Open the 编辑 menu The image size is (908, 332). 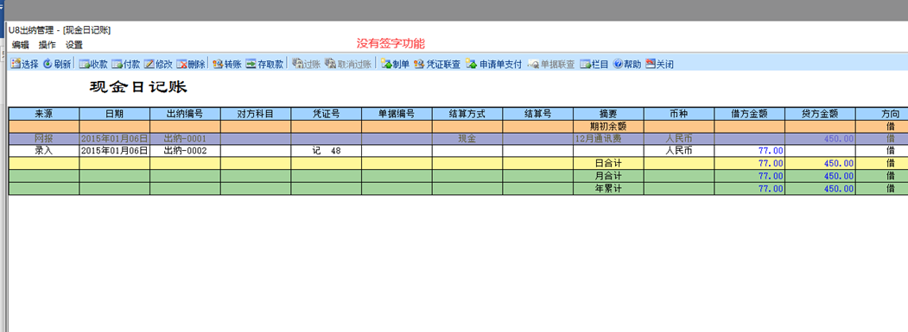(x=20, y=45)
